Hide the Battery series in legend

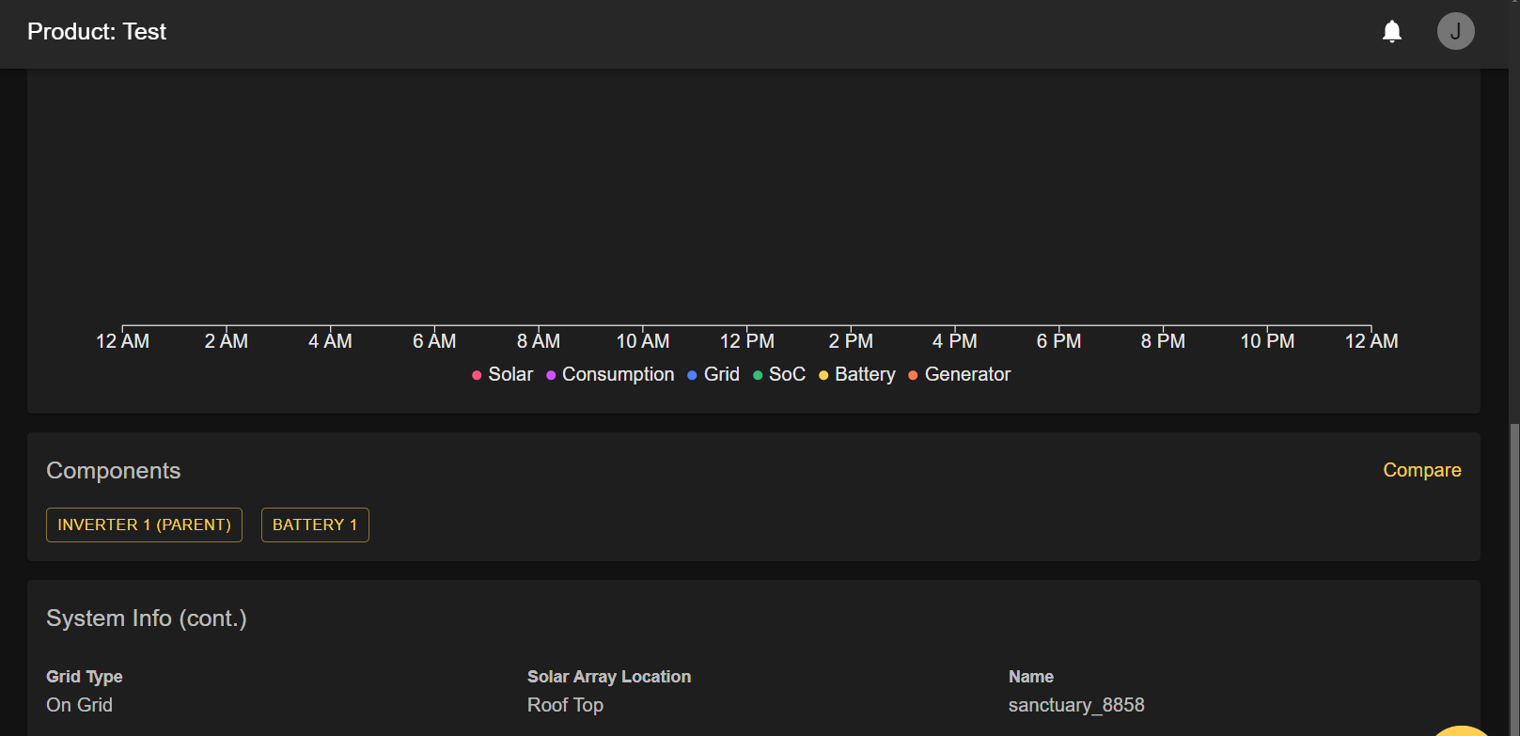click(856, 374)
